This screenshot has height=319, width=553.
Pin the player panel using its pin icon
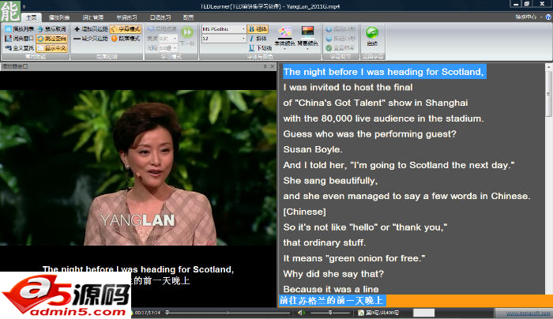click(265, 66)
